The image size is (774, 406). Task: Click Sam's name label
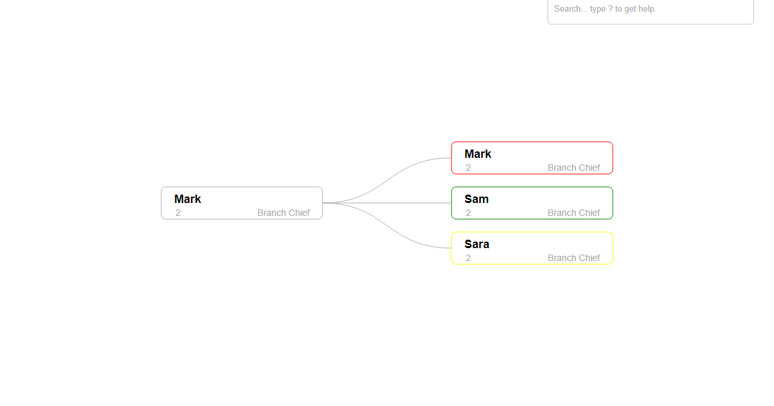tap(476, 199)
